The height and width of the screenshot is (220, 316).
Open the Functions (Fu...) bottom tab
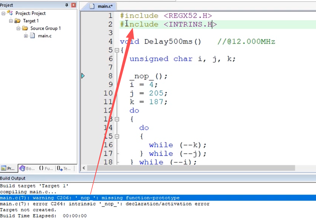pos(46,169)
